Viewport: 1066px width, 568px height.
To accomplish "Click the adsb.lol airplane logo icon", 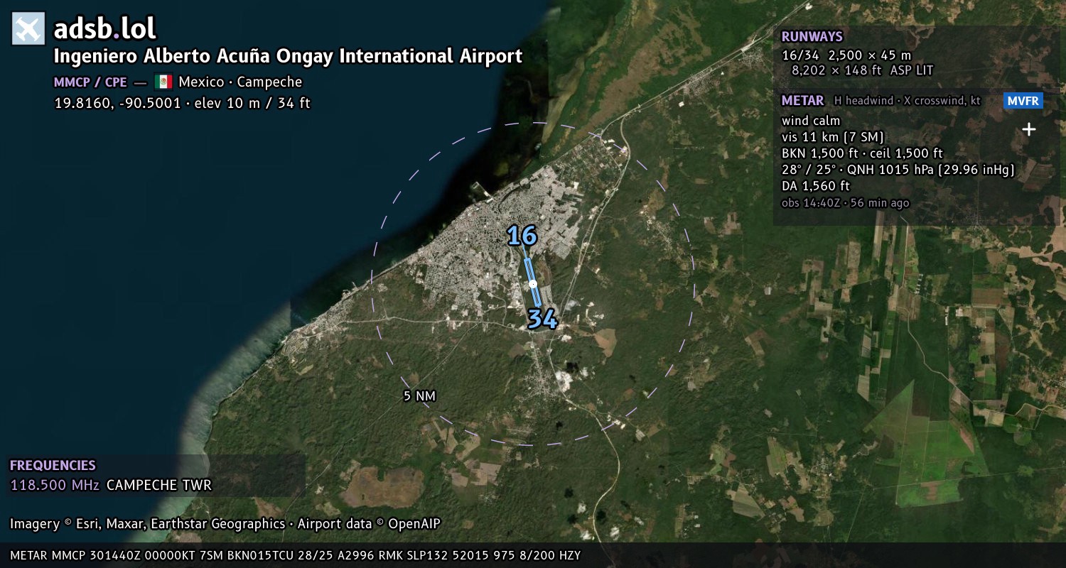I will (x=28, y=29).
